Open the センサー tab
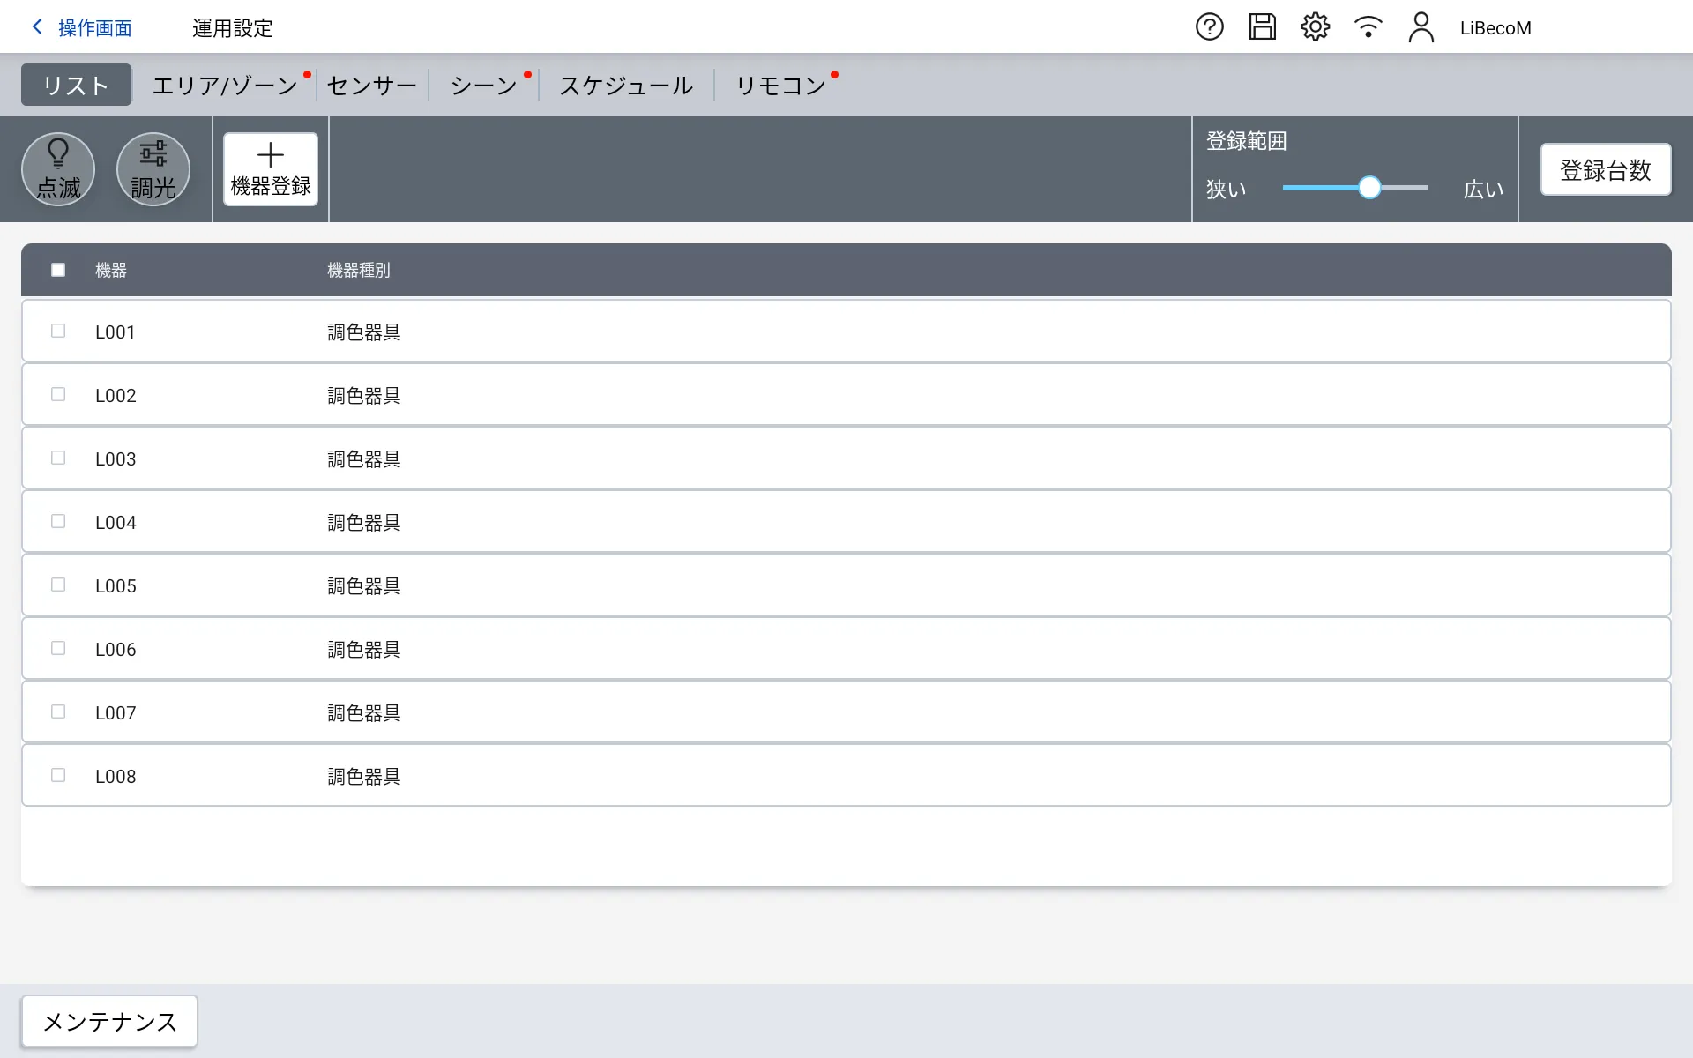 pyautogui.click(x=371, y=86)
